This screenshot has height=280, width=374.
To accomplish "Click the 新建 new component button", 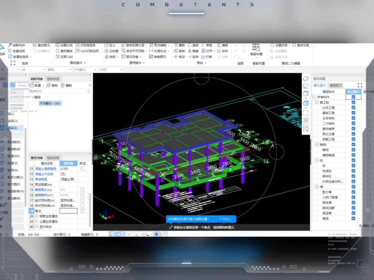I will point(35,85).
